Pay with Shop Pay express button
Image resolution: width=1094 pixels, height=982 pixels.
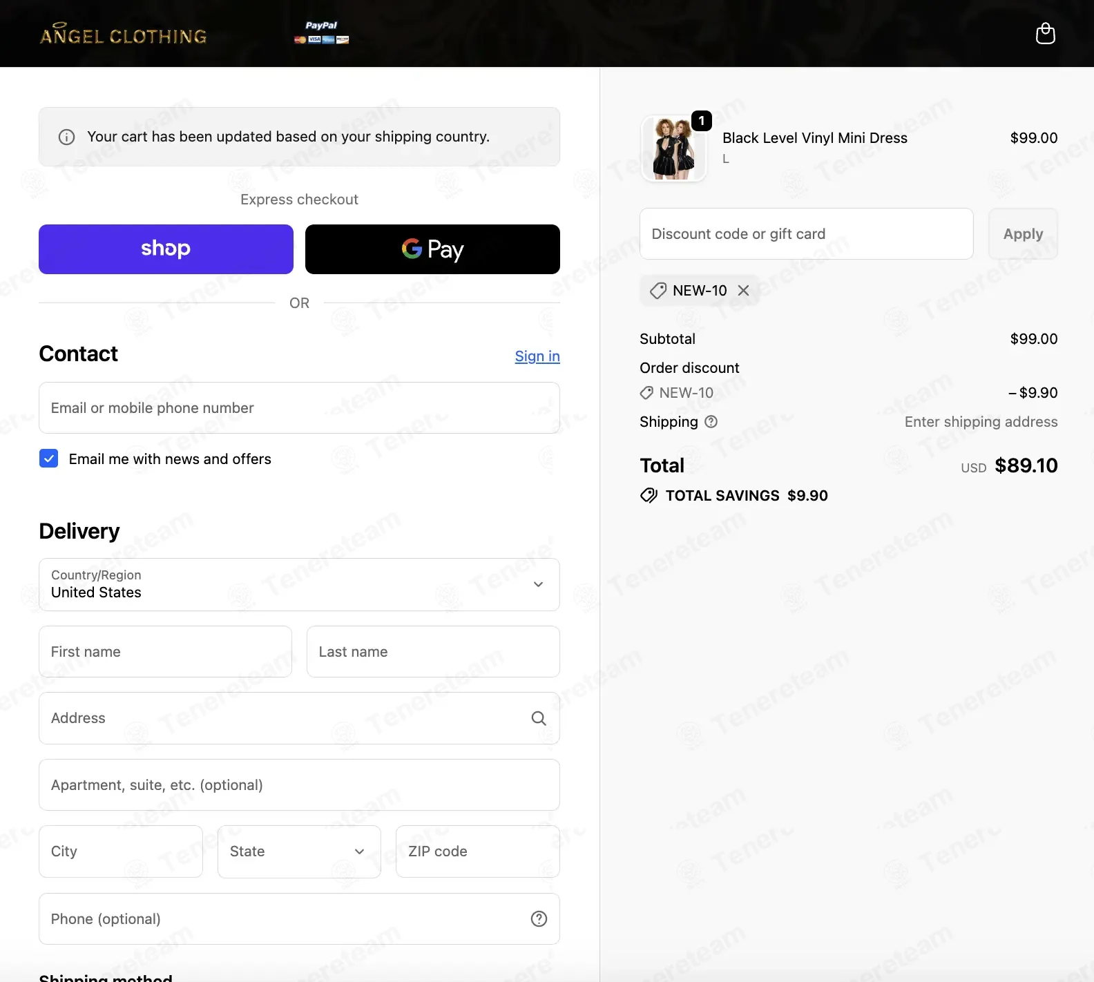(166, 249)
